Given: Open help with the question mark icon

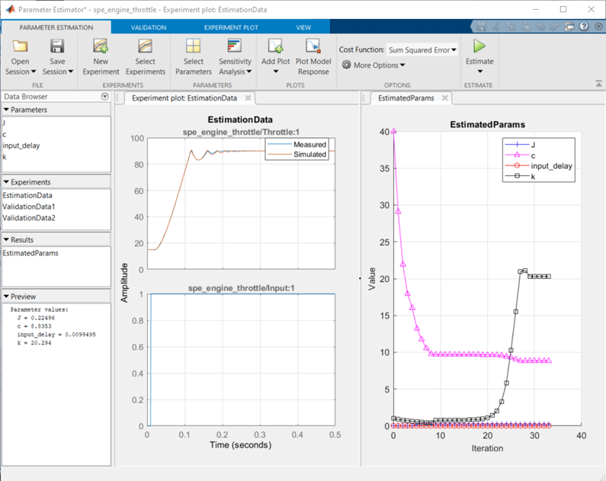Looking at the screenshot, I should pyautogui.click(x=584, y=26).
